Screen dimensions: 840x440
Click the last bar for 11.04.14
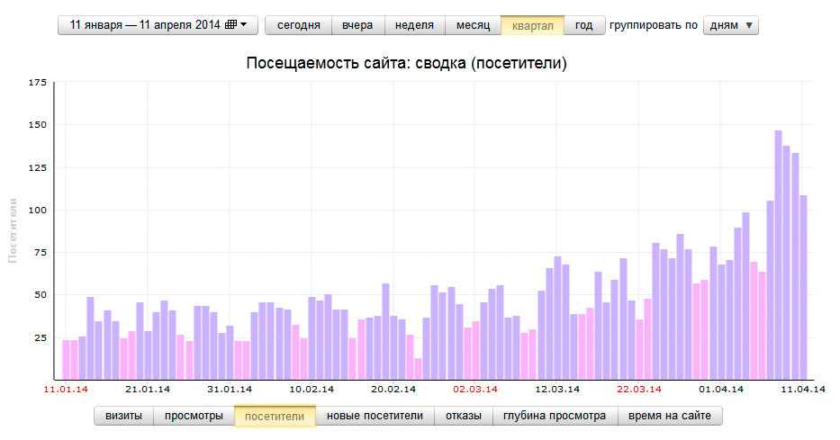tap(803, 288)
